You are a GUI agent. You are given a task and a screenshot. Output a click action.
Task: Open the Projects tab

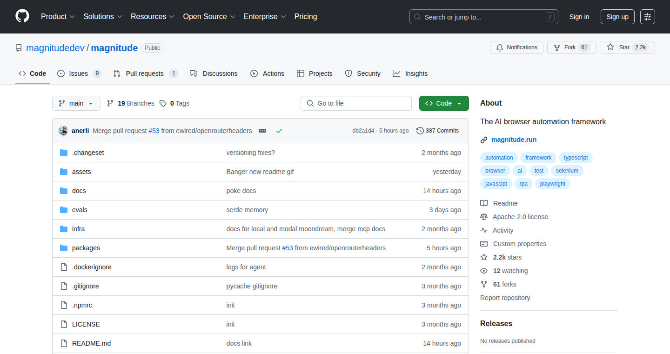tap(315, 73)
